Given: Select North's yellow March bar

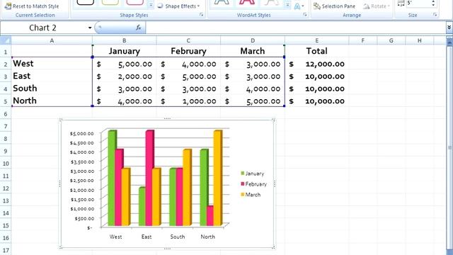Looking at the screenshot, I should (218, 178).
